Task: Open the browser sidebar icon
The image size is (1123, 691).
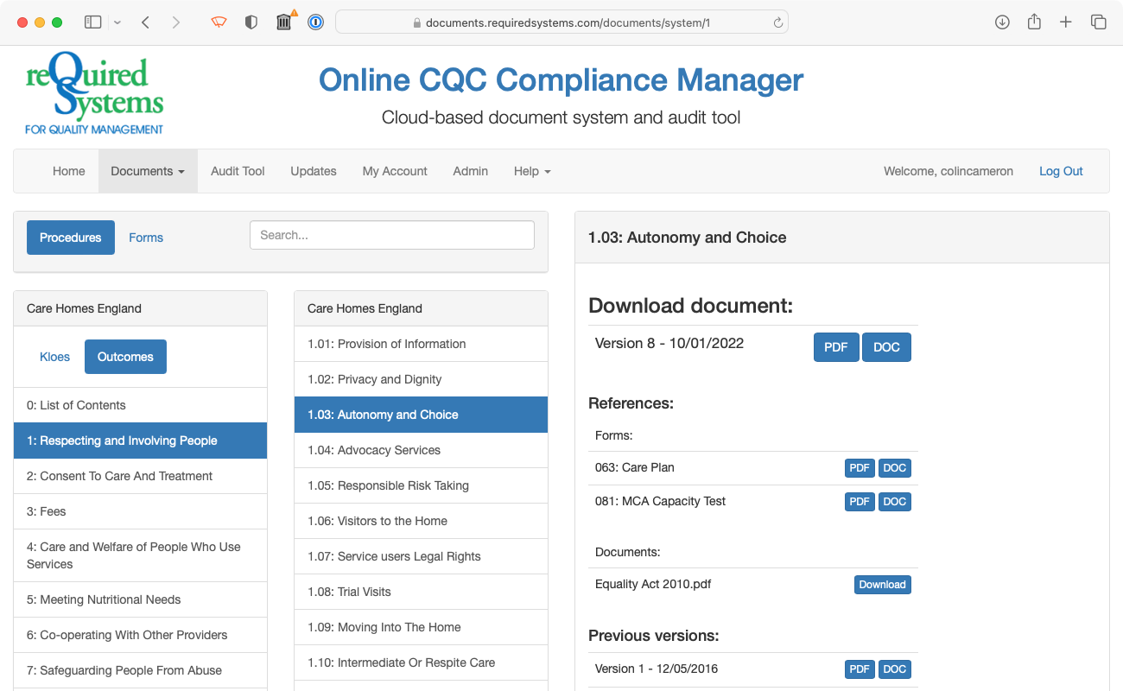Action: point(92,22)
